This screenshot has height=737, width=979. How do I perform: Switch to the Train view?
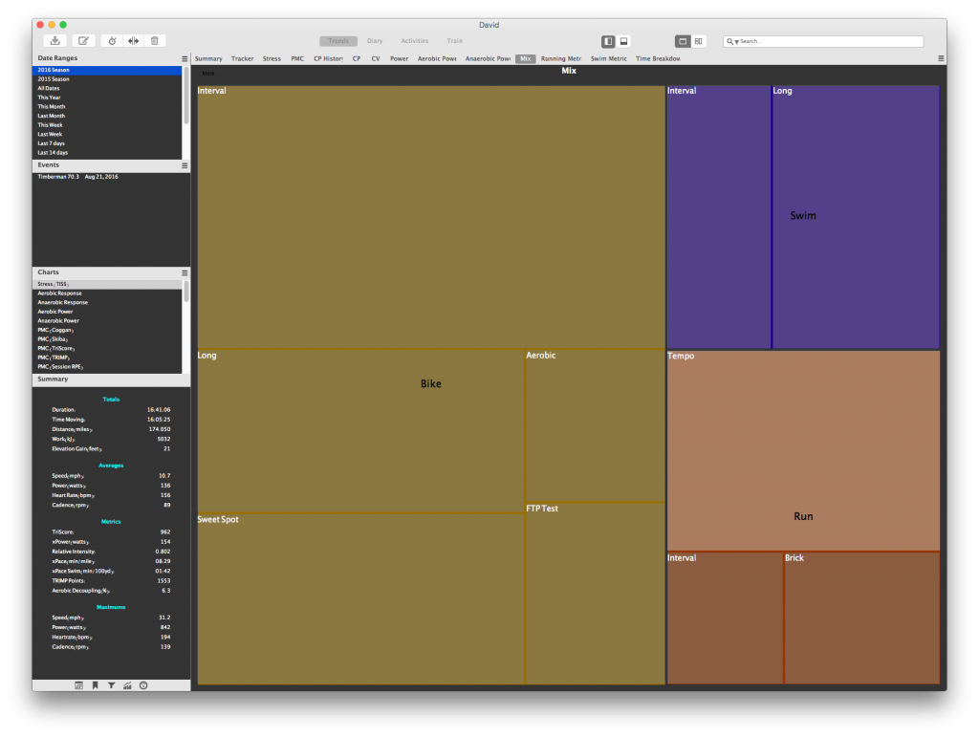(454, 41)
